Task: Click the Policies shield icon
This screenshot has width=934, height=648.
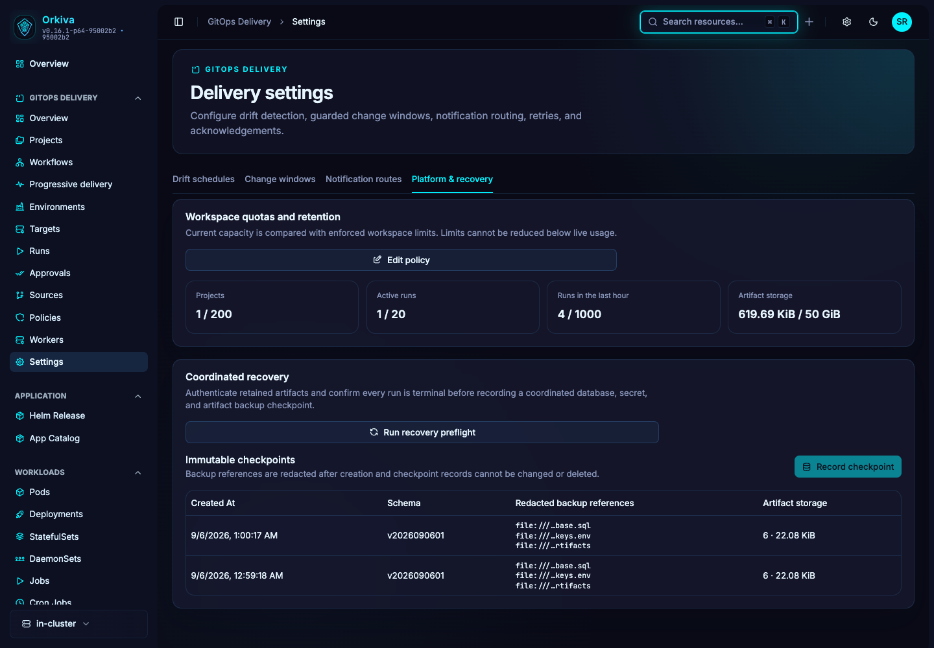Action: coord(20,318)
